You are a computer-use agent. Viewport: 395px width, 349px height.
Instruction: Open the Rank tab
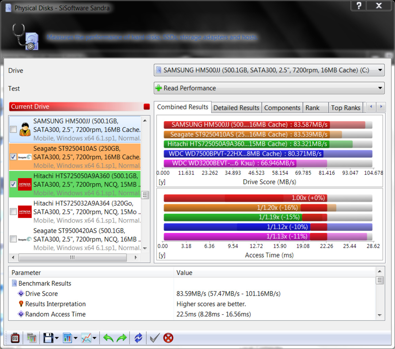click(x=315, y=108)
